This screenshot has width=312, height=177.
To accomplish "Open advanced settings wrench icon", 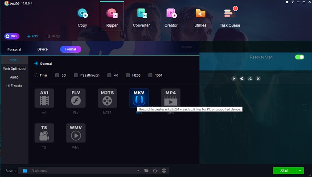I will pyautogui.click(x=242, y=79).
